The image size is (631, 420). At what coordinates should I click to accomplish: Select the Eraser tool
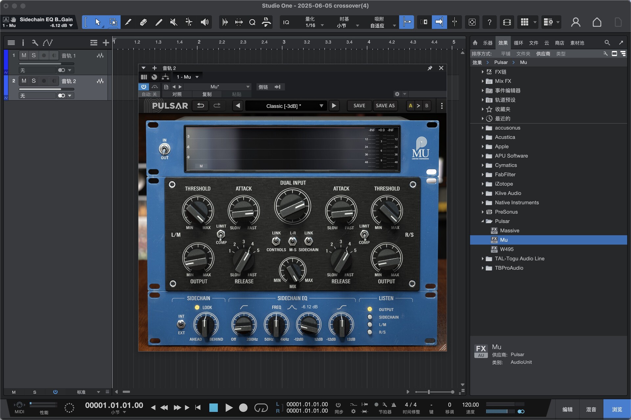pos(143,22)
